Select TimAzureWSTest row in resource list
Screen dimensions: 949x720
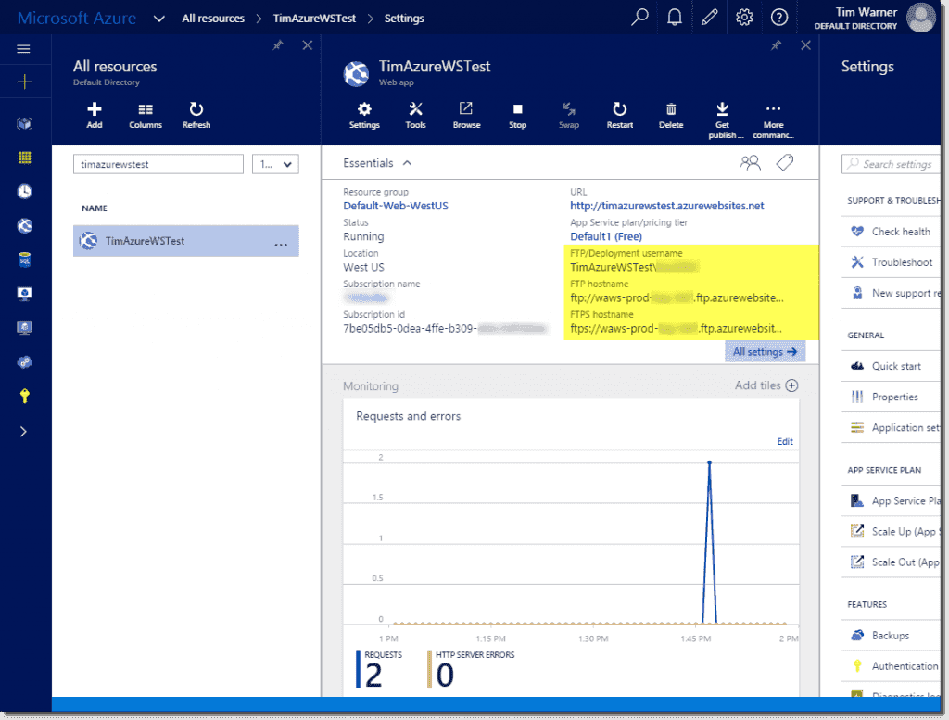click(x=185, y=241)
